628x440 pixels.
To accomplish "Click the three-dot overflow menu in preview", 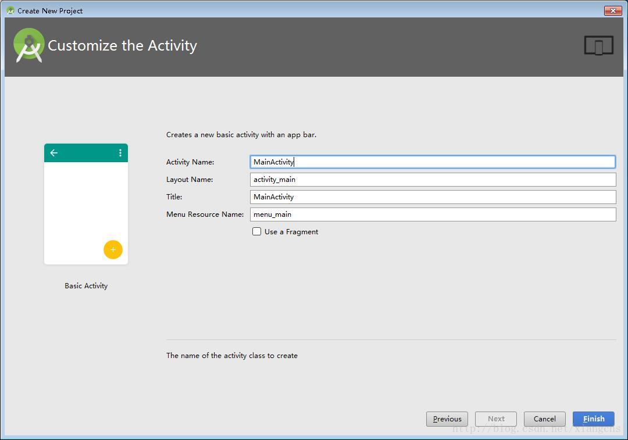I will (x=120, y=153).
